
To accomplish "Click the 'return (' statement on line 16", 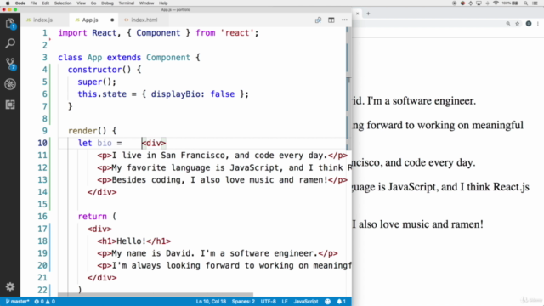I will pos(97,217).
